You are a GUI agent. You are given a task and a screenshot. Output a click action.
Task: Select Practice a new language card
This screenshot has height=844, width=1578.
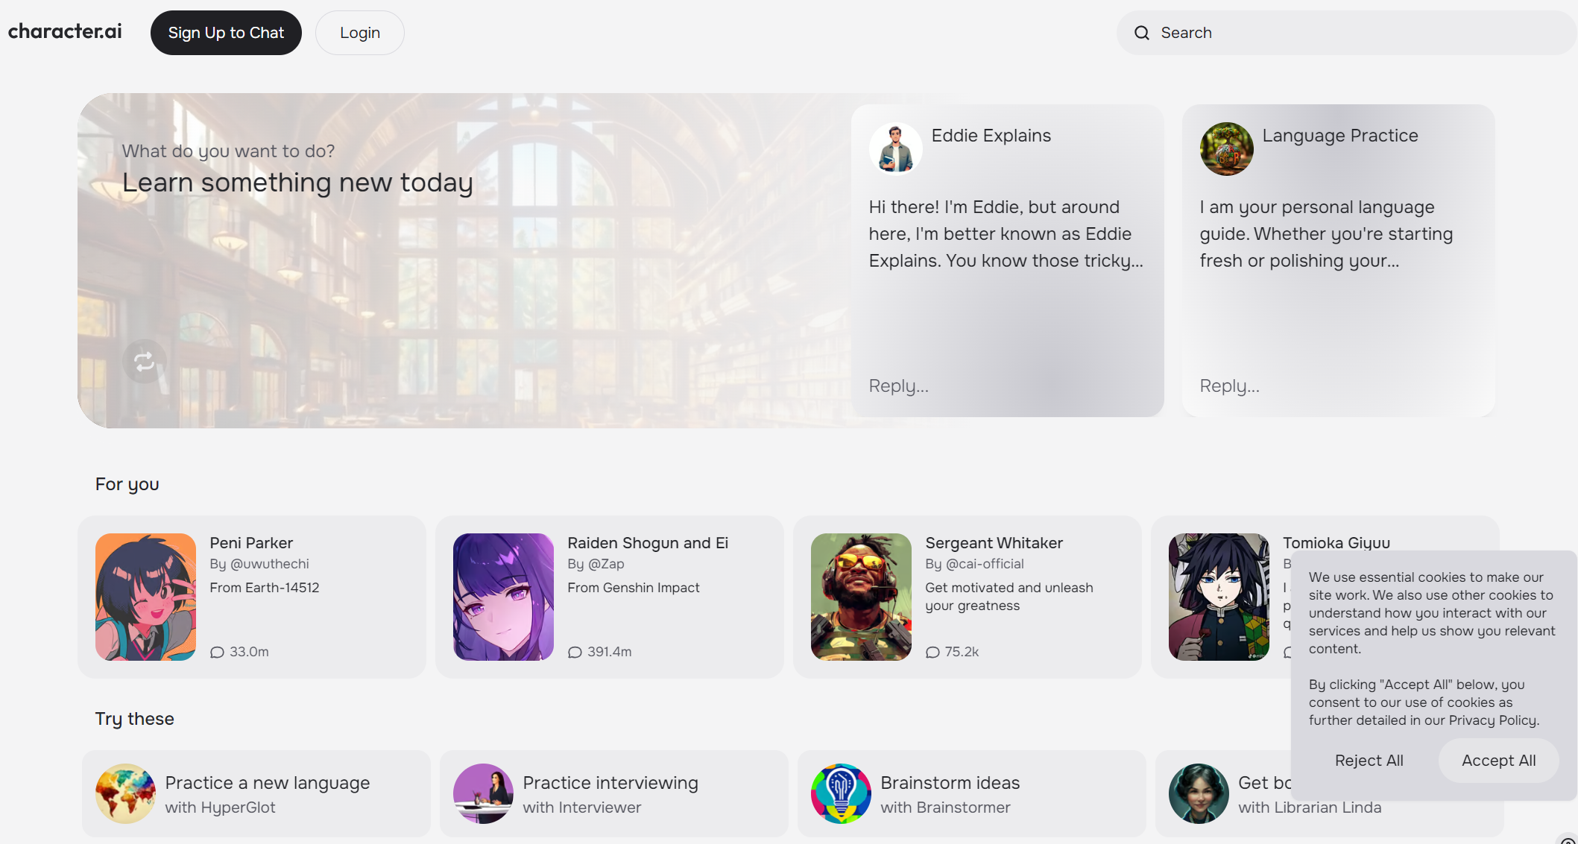click(x=256, y=793)
